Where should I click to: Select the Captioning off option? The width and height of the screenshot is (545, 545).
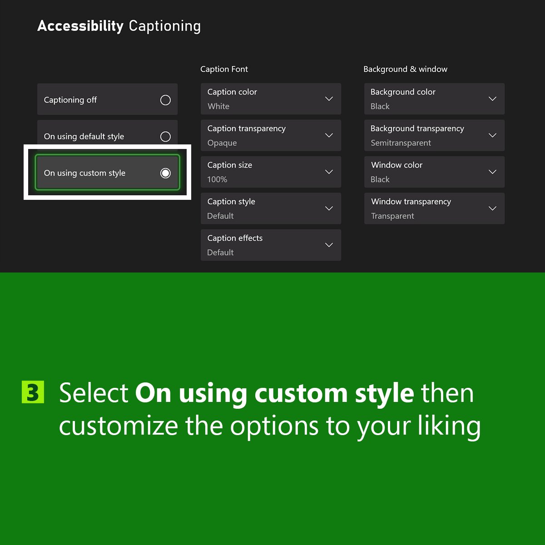click(x=107, y=99)
